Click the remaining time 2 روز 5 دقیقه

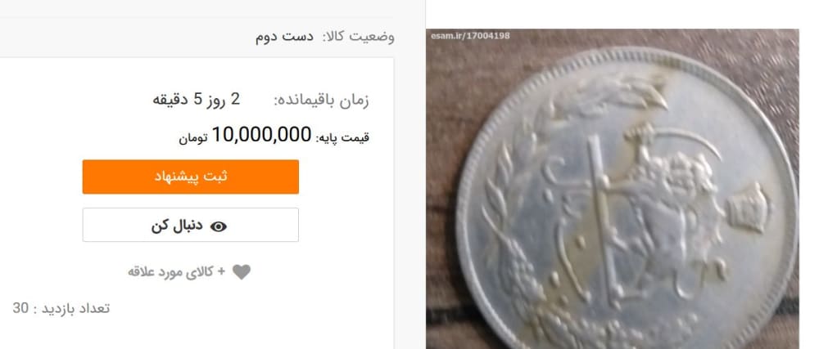tap(196, 100)
